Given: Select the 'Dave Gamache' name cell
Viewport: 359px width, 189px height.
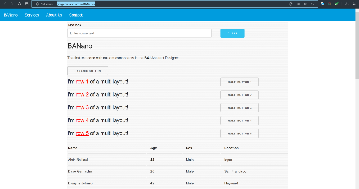Looking at the screenshot, I should click(80, 171).
